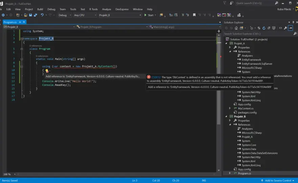Save the current file with the single disk icon
The image size is (298, 183).
coord(30,15)
